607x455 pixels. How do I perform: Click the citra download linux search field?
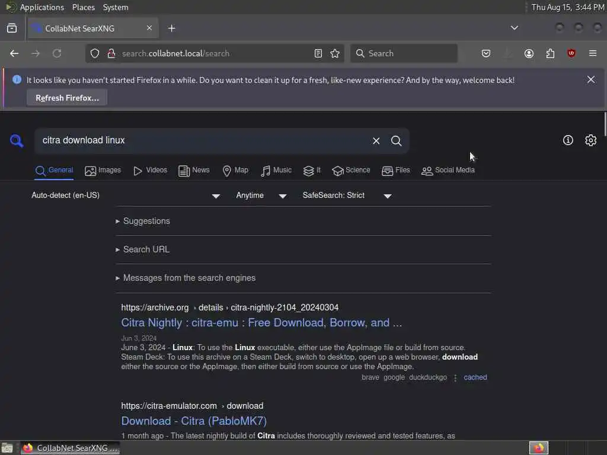pos(202,140)
